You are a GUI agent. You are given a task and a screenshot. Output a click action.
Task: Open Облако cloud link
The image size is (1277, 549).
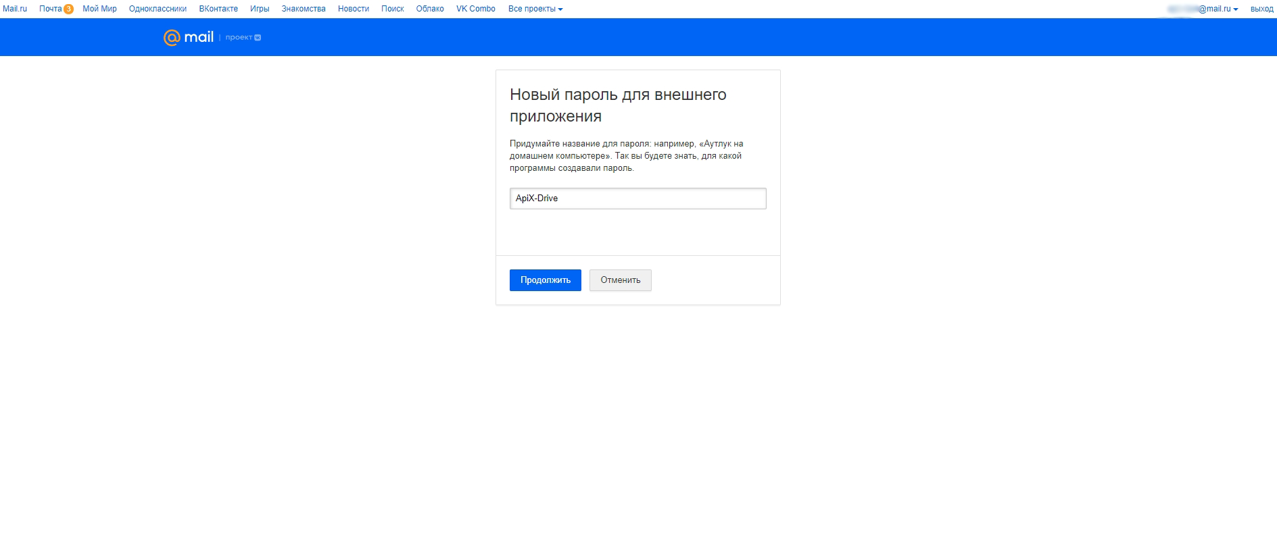(430, 9)
